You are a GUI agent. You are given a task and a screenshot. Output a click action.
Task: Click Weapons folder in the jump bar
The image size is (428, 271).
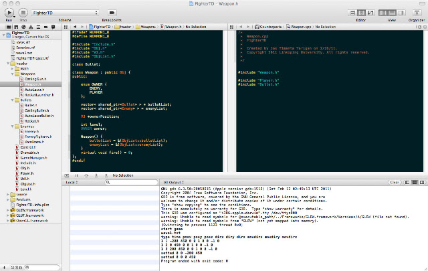pyautogui.click(x=146, y=27)
